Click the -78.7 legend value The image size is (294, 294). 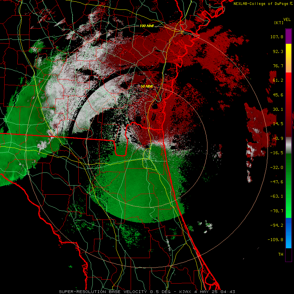(277, 211)
